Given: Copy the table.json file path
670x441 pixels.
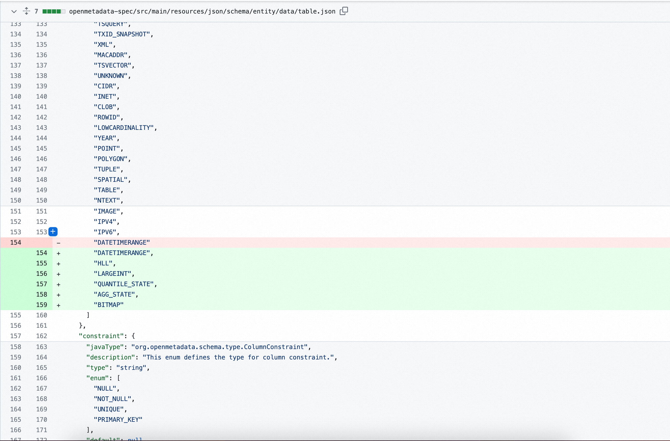Looking at the screenshot, I should point(344,11).
